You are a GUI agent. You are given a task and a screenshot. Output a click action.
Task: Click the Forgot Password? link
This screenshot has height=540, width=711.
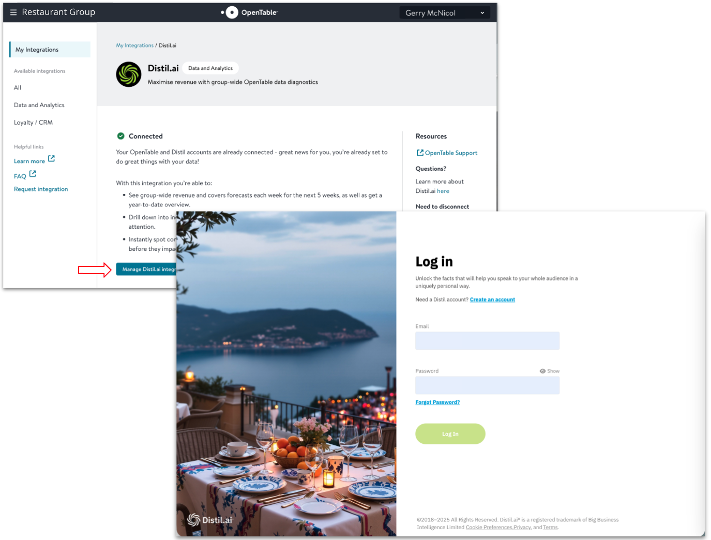click(x=437, y=402)
